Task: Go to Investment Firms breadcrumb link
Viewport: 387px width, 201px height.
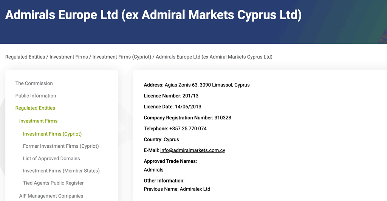Action: (x=69, y=57)
